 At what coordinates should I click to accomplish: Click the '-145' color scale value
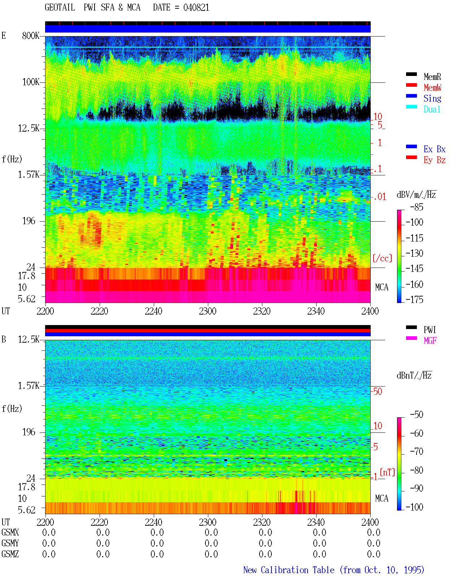pyautogui.click(x=414, y=269)
